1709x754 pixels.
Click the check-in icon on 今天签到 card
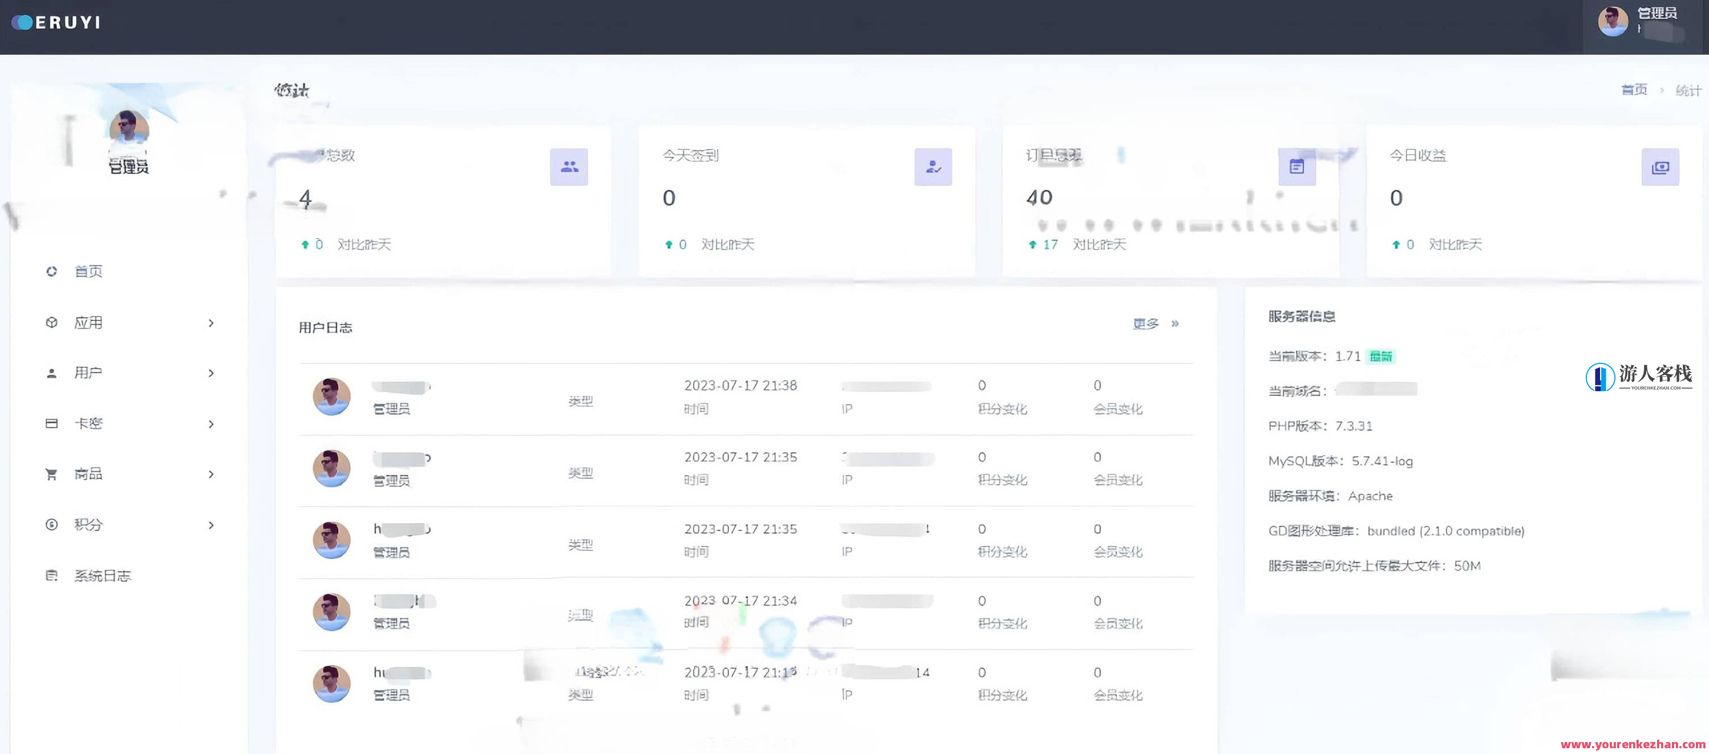(x=932, y=167)
